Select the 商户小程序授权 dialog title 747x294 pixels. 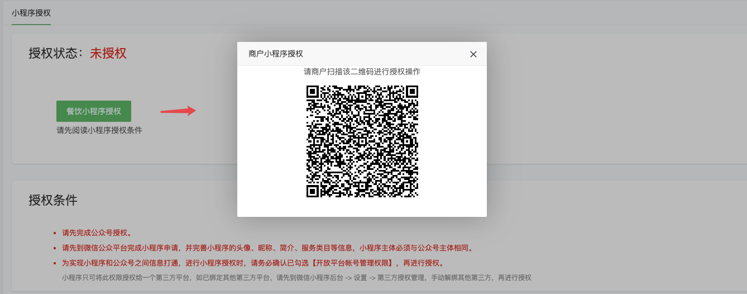coord(276,54)
